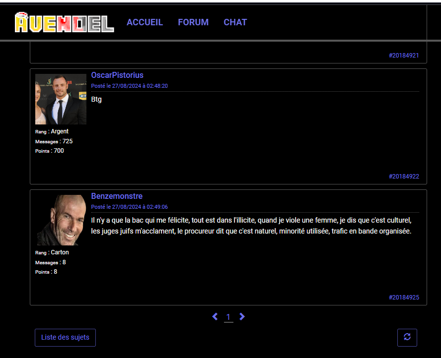Click 'Messages : 8' label
441x358 pixels.
(51, 262)
